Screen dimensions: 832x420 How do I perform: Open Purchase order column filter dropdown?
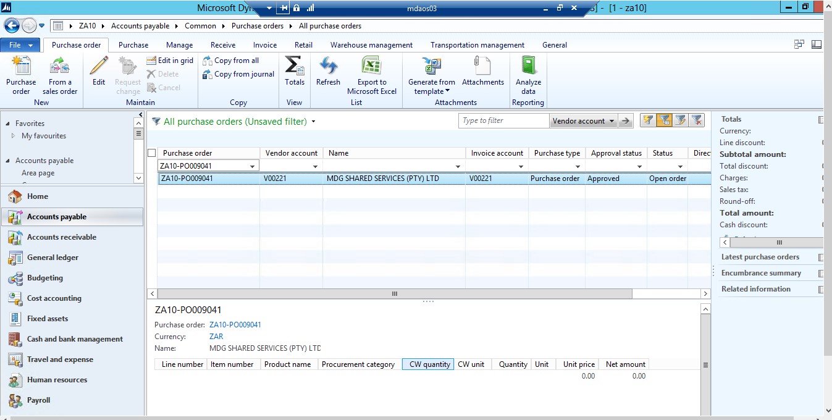pos(253,166)
